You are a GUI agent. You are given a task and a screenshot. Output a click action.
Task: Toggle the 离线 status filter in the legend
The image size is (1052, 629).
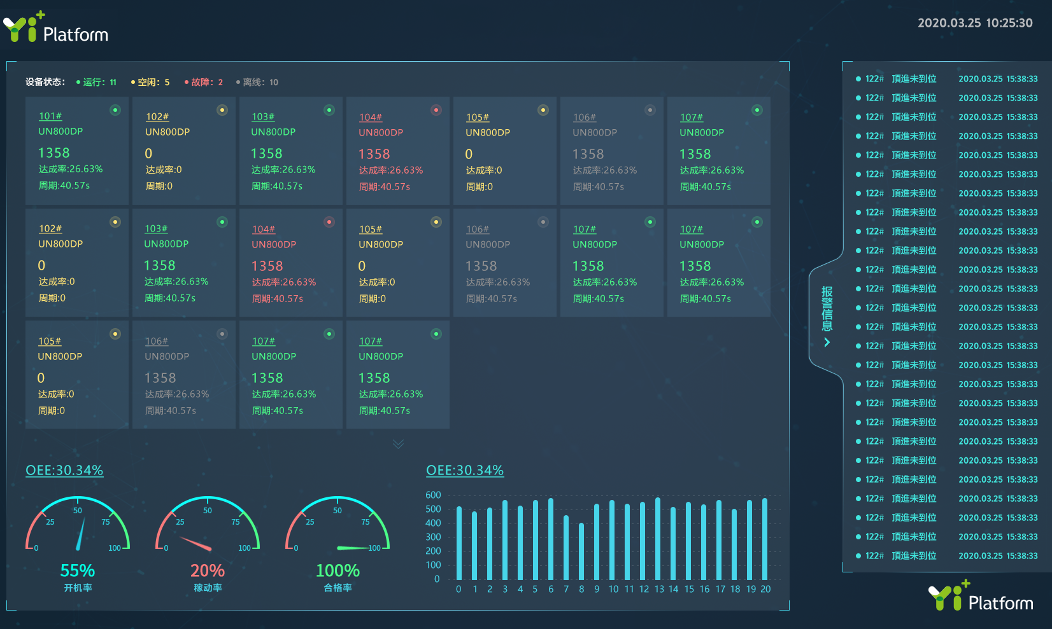(257, 82)
